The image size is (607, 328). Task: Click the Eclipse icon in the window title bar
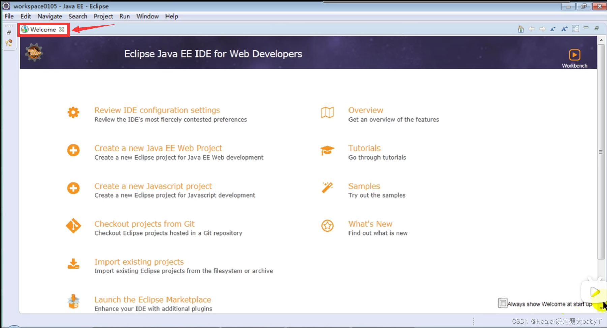coord(6,6)
